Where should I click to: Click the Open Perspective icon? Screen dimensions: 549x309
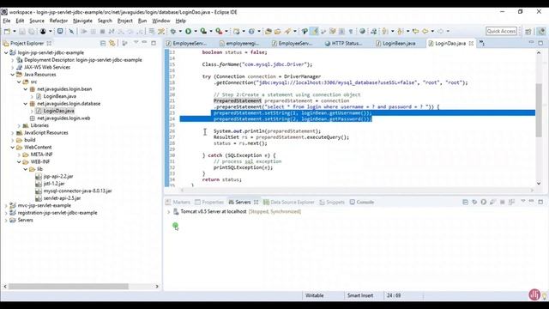point(528,31)
